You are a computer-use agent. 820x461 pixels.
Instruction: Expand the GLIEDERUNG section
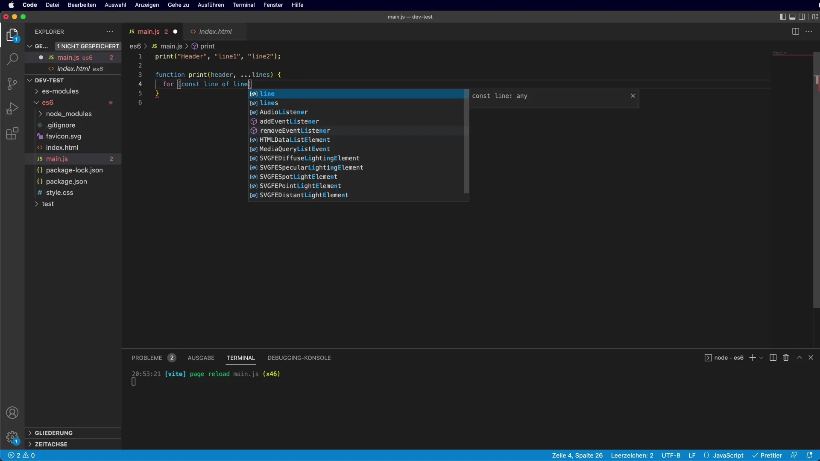54,433
